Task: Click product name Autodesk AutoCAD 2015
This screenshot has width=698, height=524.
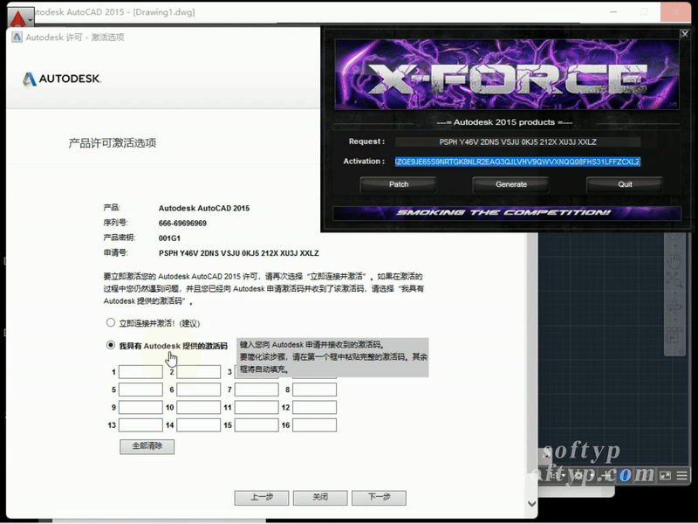Action: click(x=204, y=208)
